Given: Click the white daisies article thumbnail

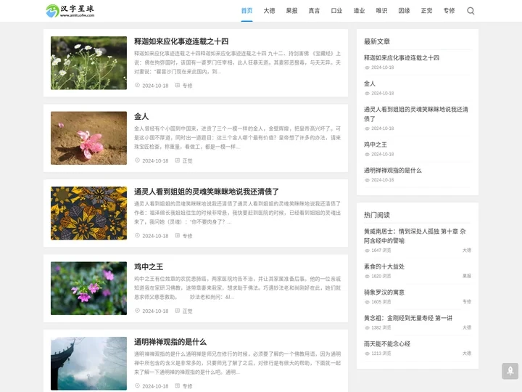Looking at the screenshot, I should [x=88, y=63].
